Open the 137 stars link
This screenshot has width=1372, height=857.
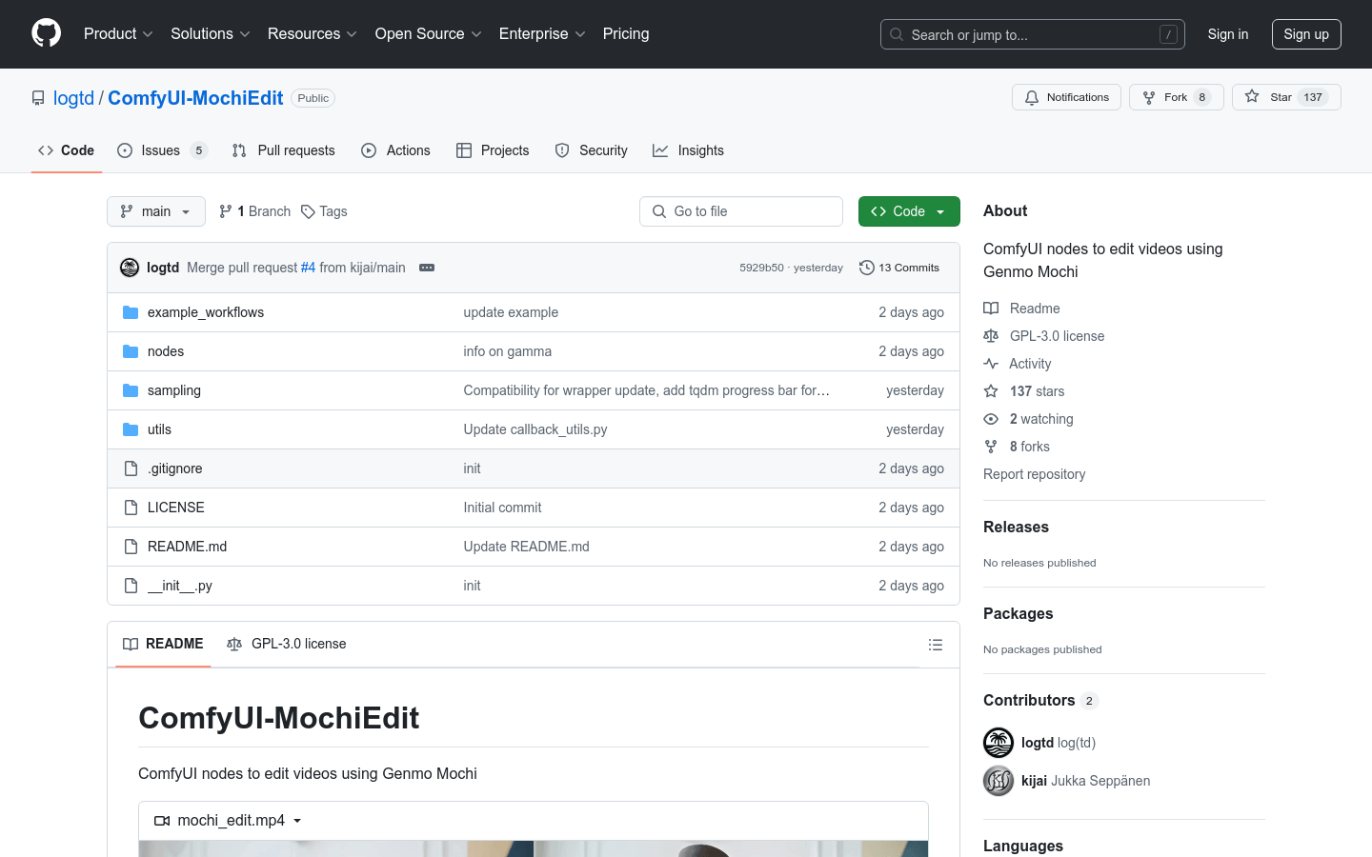(x=1024, y=391)
